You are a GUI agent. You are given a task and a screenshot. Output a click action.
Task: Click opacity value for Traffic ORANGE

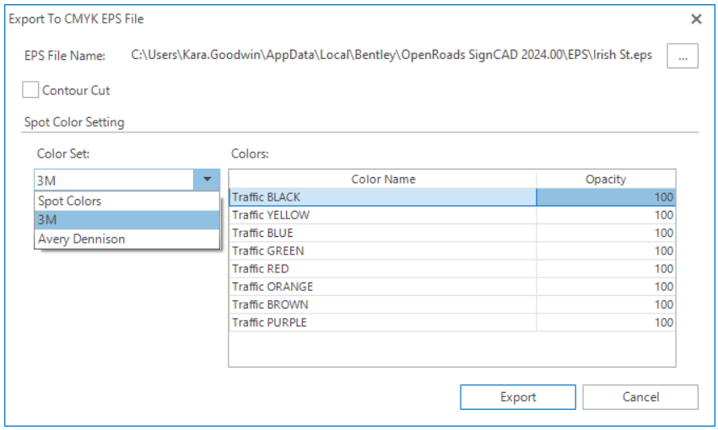606,287
